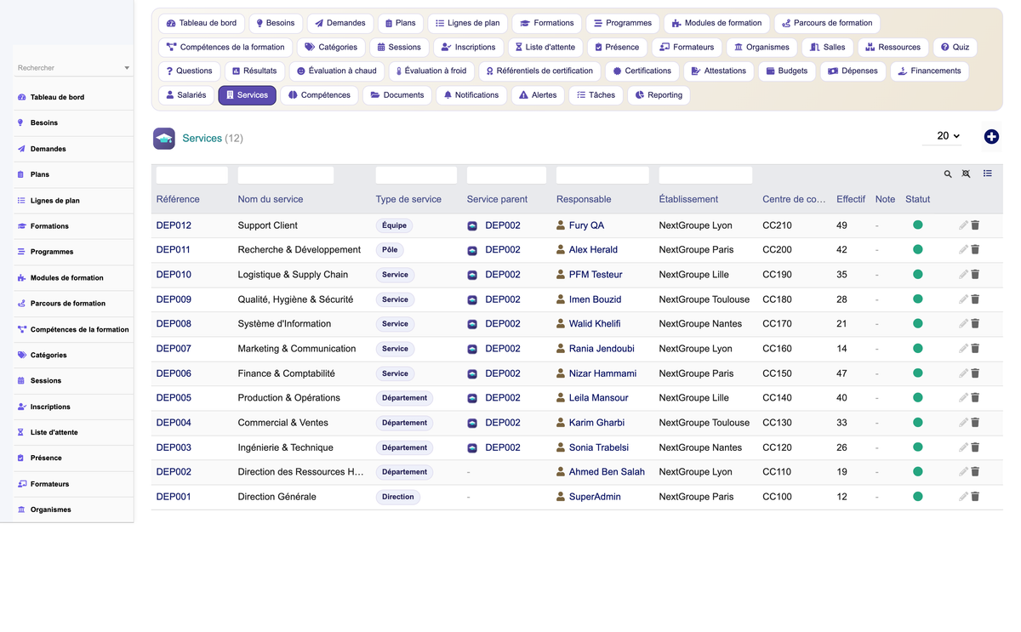
Task: Expand the sidebar Rechercher dropdown
Action: tap(127, 68)
